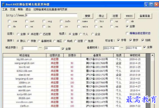The width and height of the screenshot is (159, 108).
Task: Click the 拟售价 column header
Action: tap(72, 55)
